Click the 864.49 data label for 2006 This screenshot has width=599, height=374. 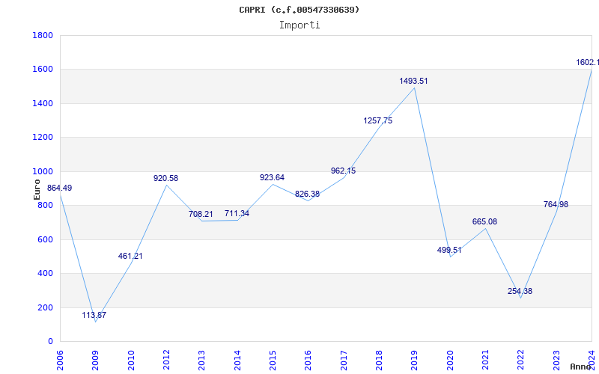click(59, 188)
